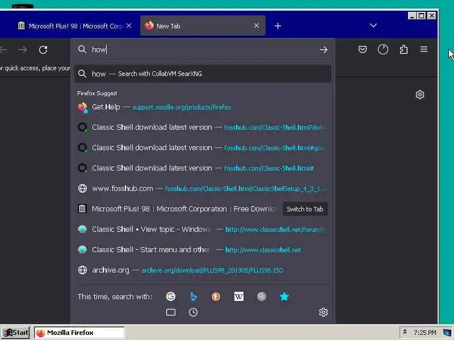Open Classic Shell suggestion ending Classic-Shell.html#

click(203, 168)
